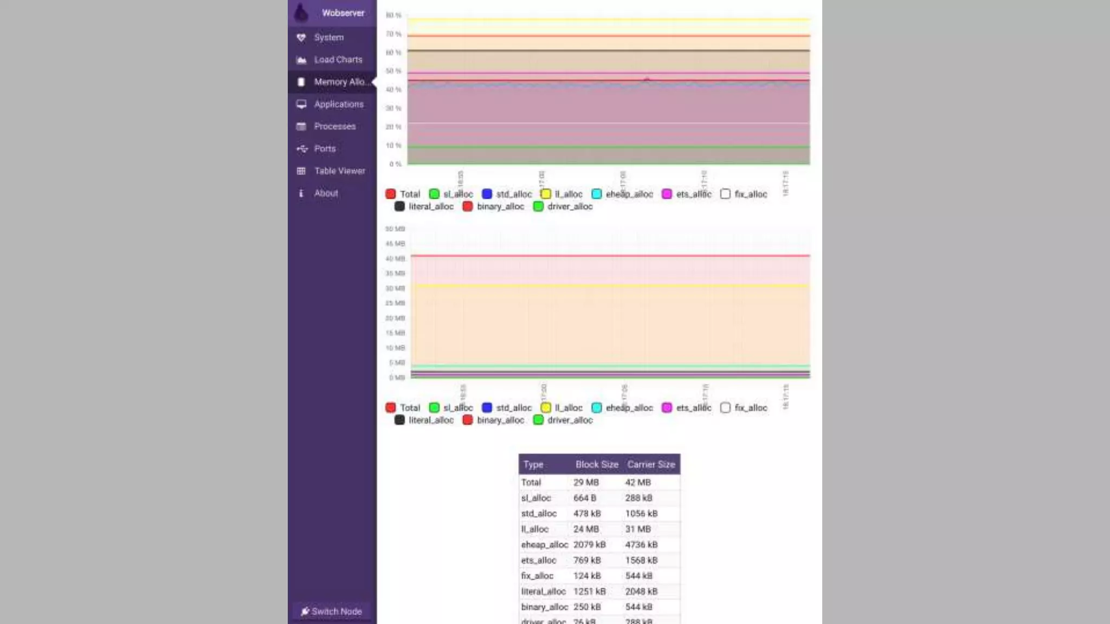Toggle ll_alloc series in bottom chart legend
This screenshot has width=1110, height=624.
546,407
